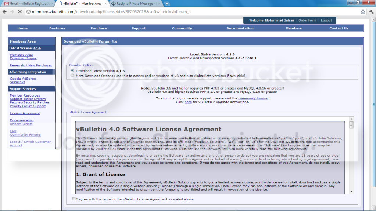
Task: Open Patches/Security Patches link
Action: pos(30,102)
